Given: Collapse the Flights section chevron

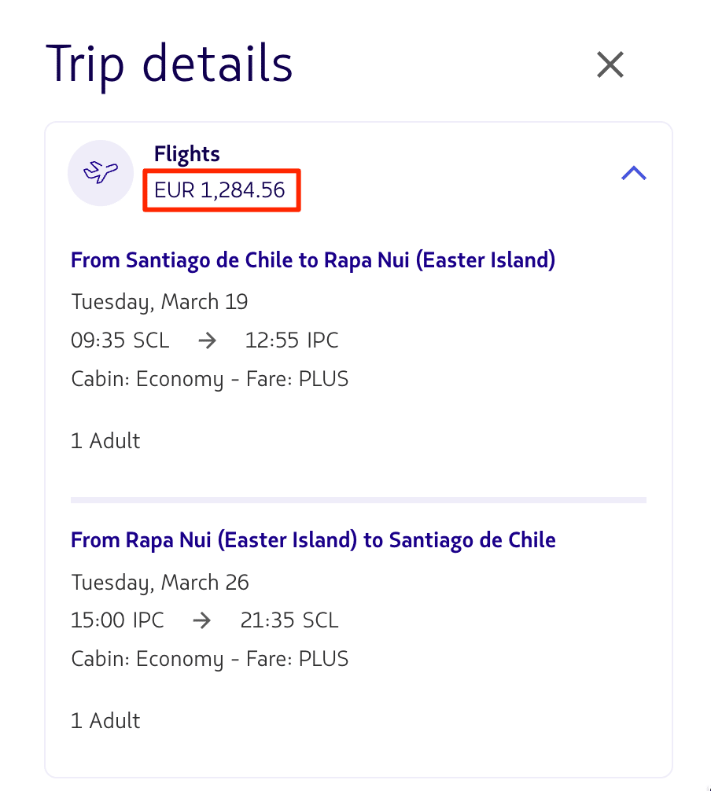Looking at the screenshot, I should [x=634, y=173].
